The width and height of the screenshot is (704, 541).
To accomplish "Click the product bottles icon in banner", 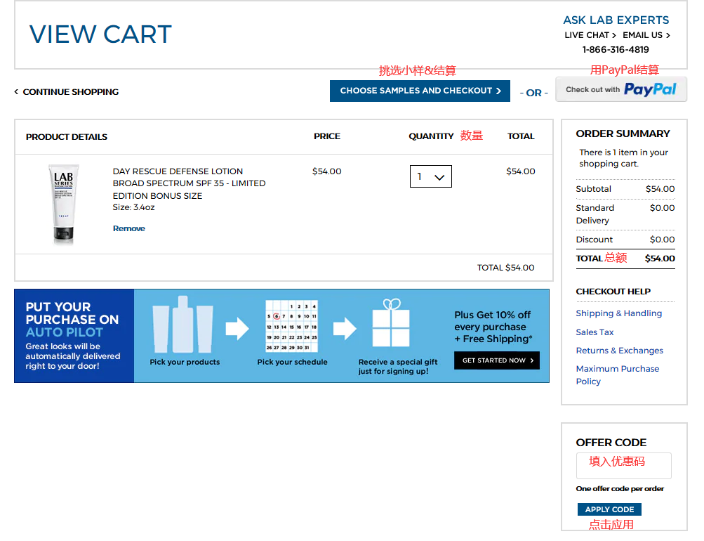I will point(183,325).
